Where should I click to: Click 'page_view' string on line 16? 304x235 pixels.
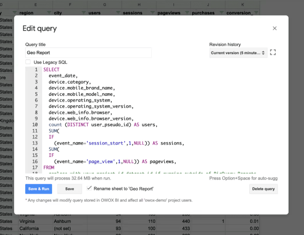coord(101,162)
